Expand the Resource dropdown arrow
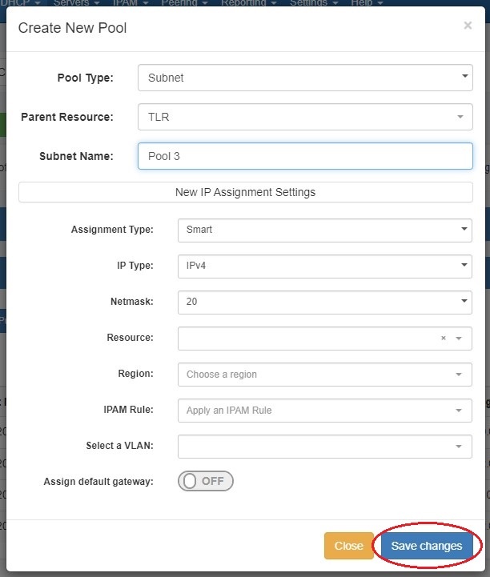The width and height of the screenshot is (490, 577). tap(459, 339)
